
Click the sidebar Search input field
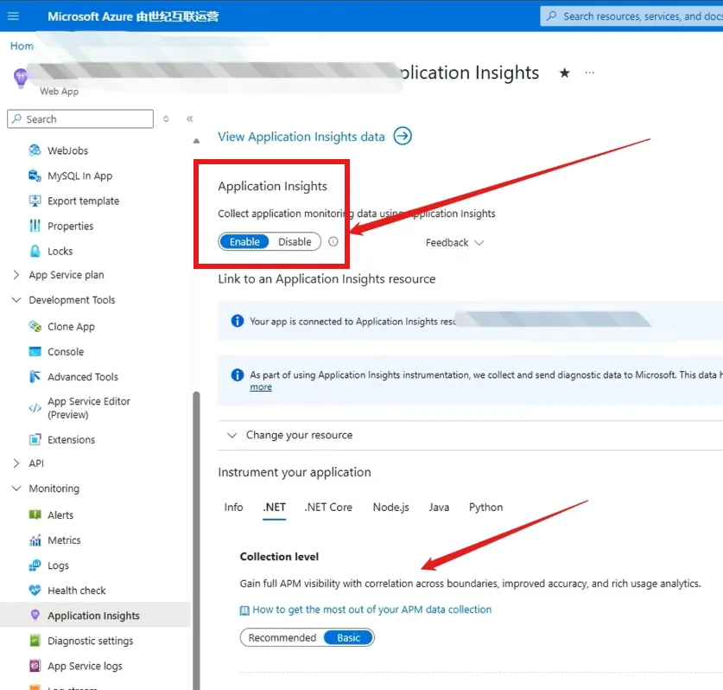80,119
